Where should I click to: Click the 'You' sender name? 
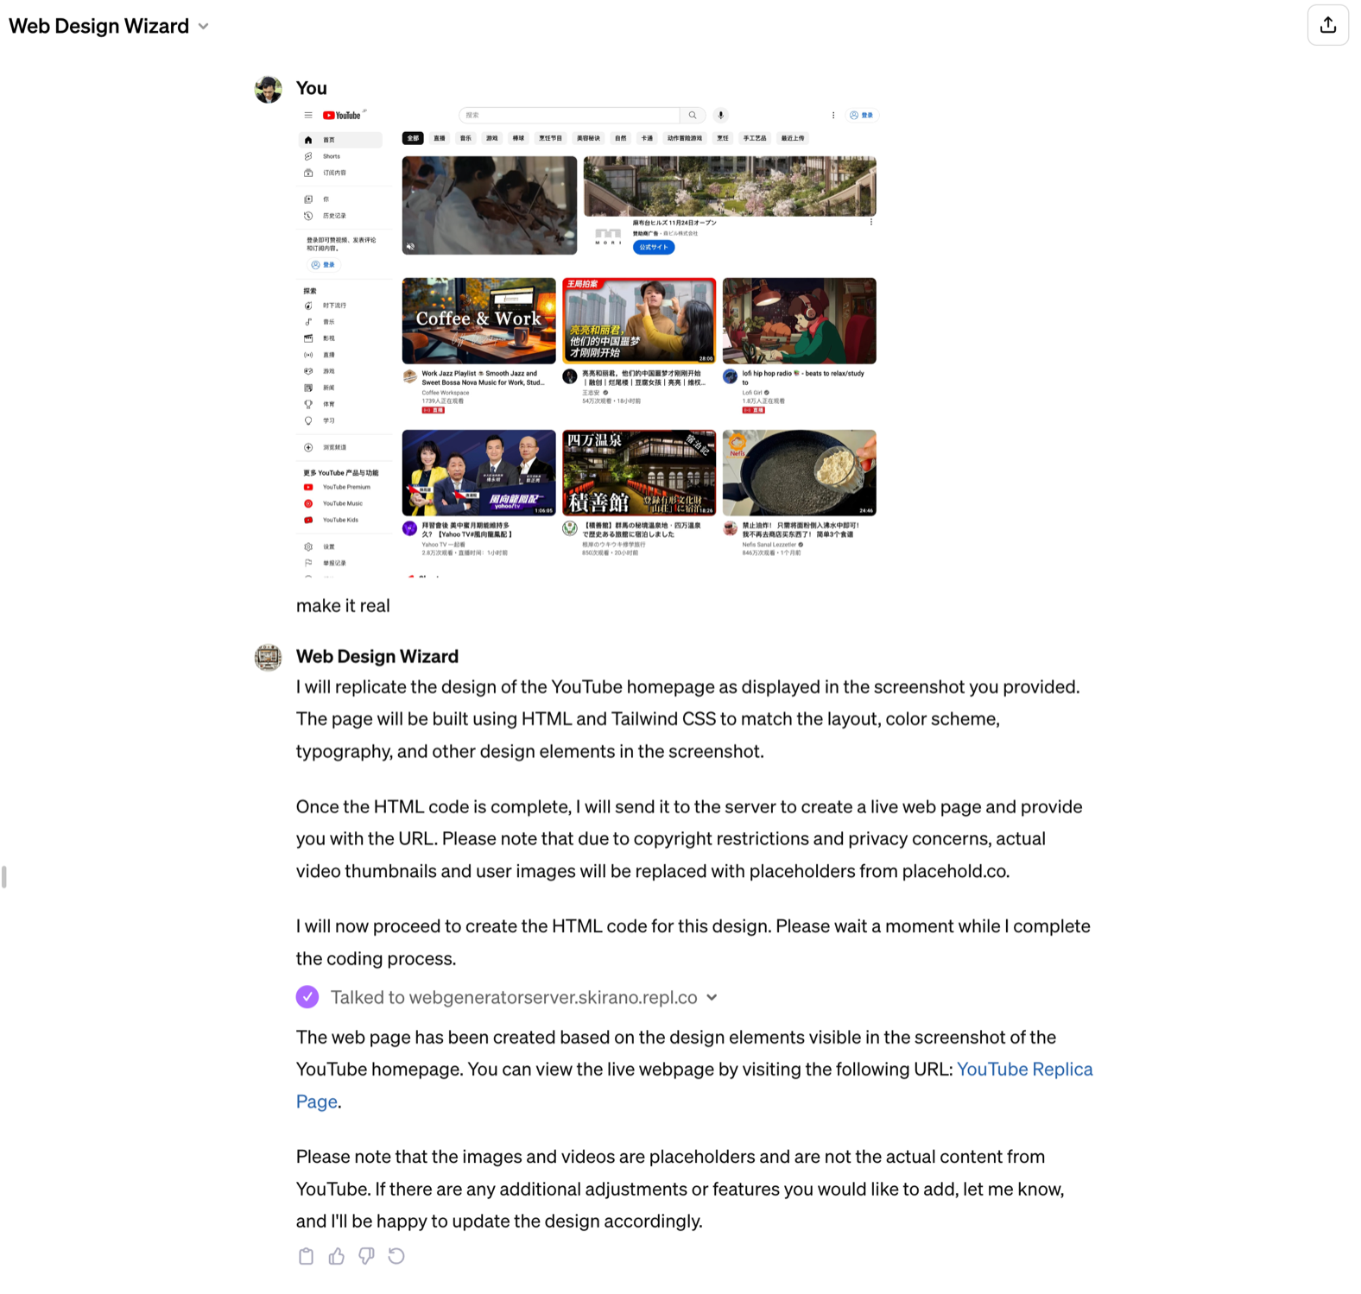point(311,88)
